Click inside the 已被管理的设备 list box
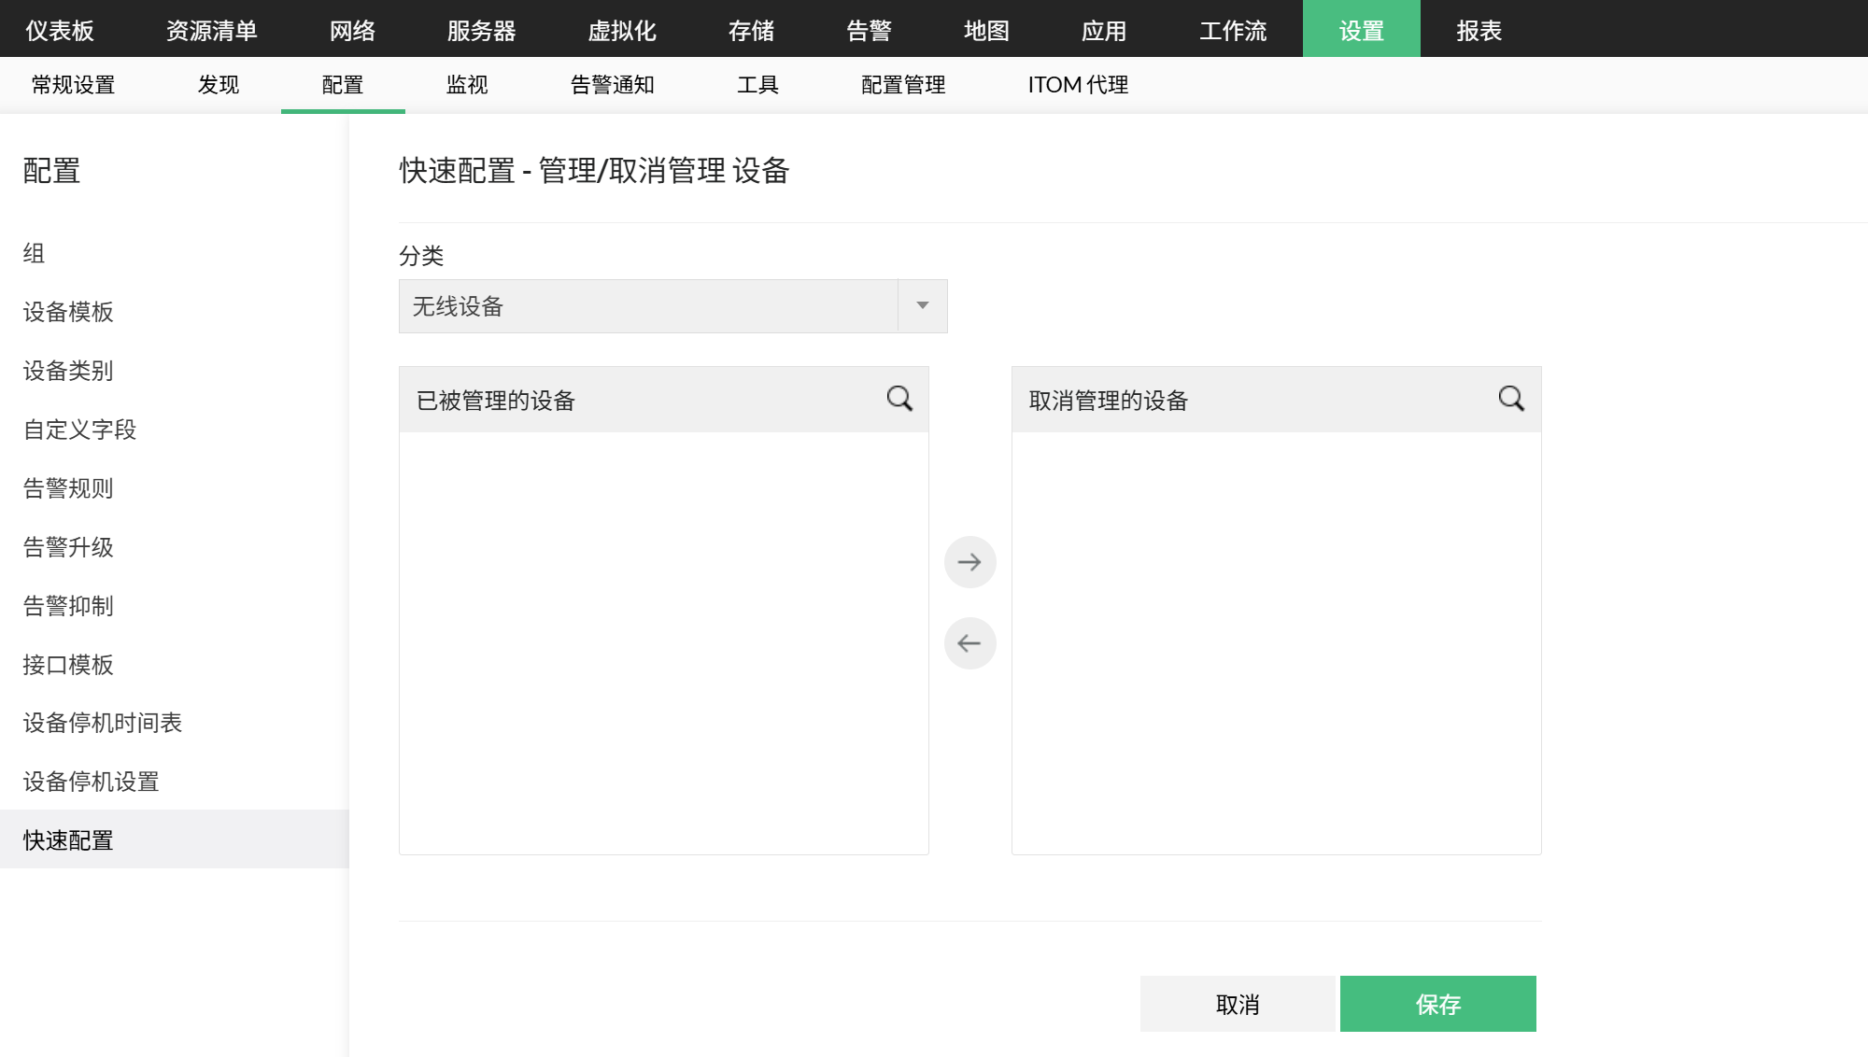 (664, 642)
